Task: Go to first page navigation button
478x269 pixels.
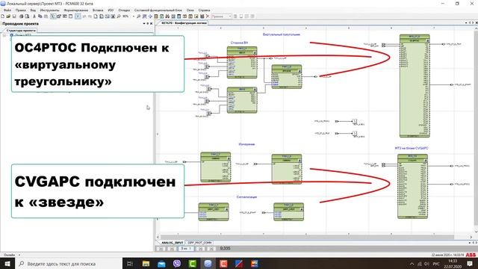Action: [161, 249]
